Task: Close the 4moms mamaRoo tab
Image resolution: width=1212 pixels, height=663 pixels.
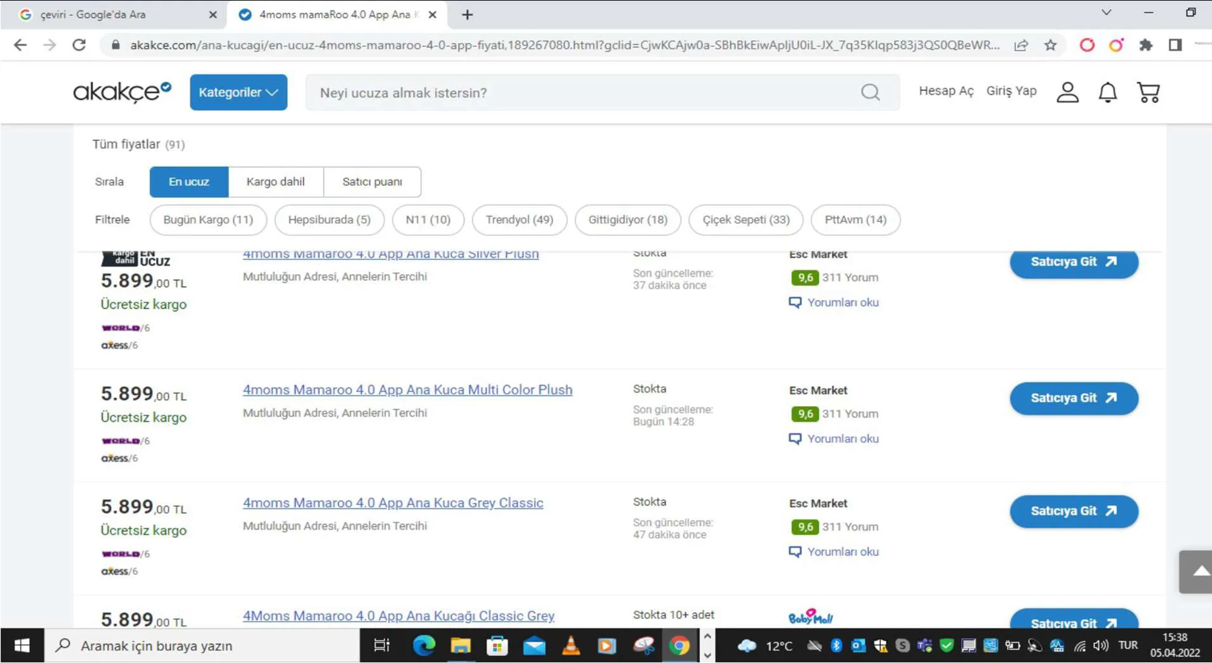Action: pos(433,15)
